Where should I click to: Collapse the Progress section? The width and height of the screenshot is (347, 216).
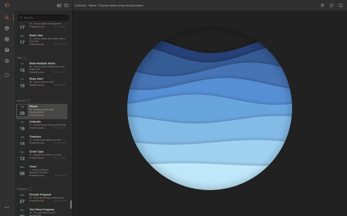[x=30, y=189]
